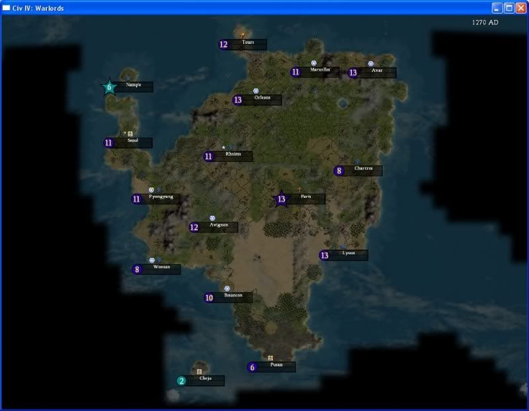
Task: Click the population 12 badge beside Avignon
Action: click(194, 227)
